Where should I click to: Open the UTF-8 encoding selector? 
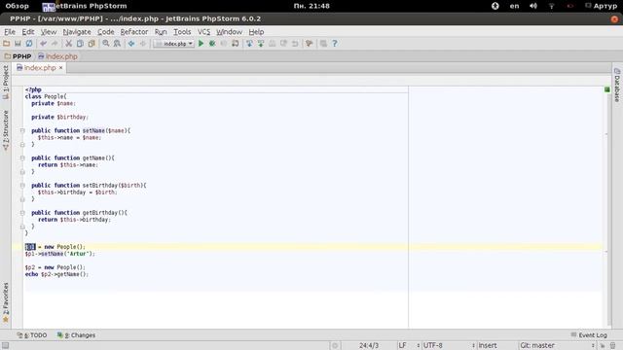[449, 346]
